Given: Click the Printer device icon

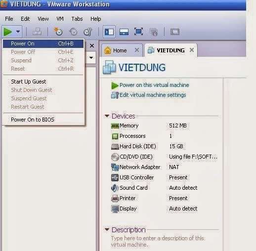Looking at the screenshot, I should [115, 198].
